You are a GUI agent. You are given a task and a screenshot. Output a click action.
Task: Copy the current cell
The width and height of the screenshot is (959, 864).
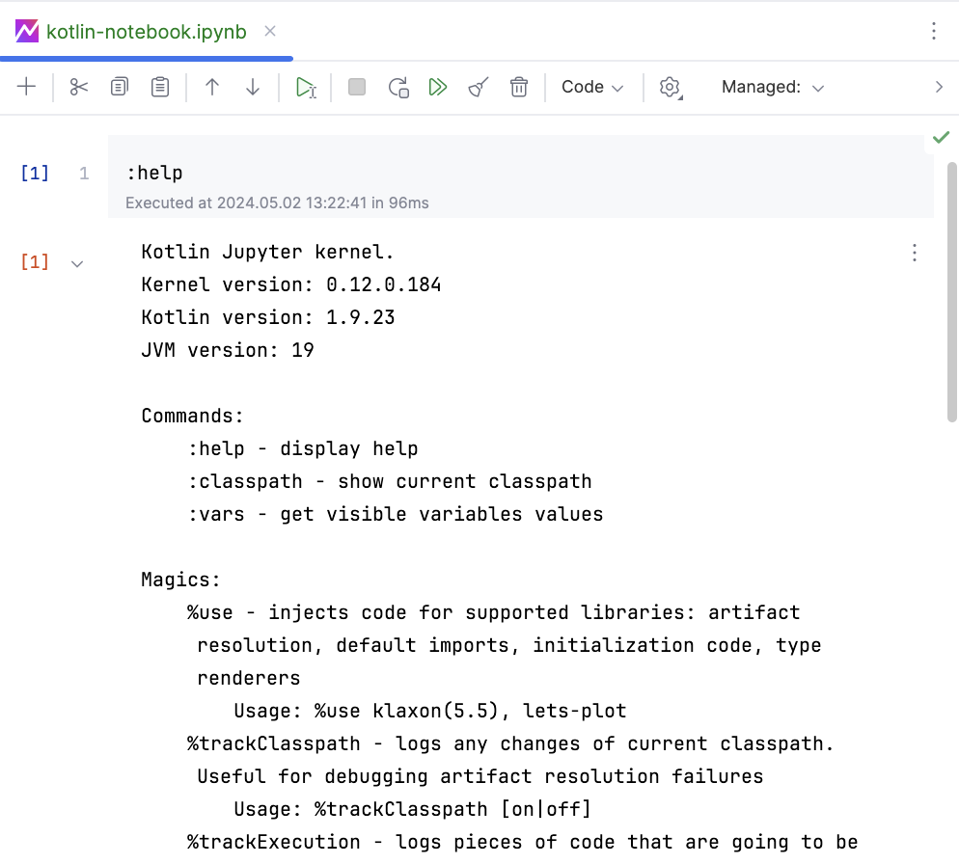(119, 87)
